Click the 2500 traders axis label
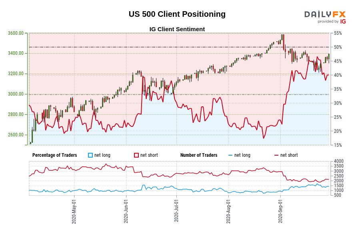The height and width of the screenshot is (240, 360). [x=339, y=176]
